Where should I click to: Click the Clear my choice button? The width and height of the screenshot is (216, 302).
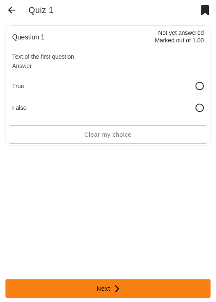[x=108, y=135]
